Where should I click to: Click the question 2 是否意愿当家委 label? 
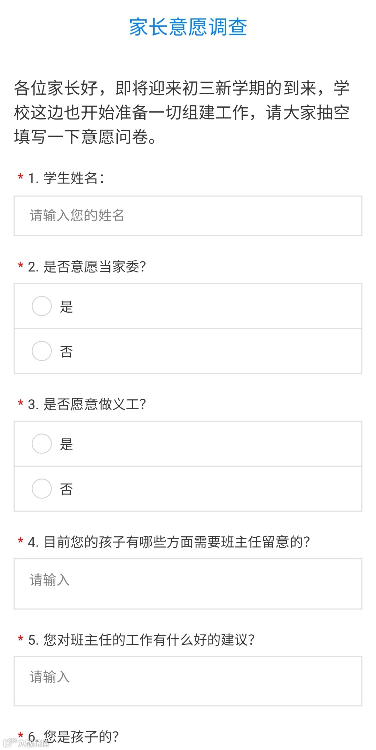tap(87, 267)
